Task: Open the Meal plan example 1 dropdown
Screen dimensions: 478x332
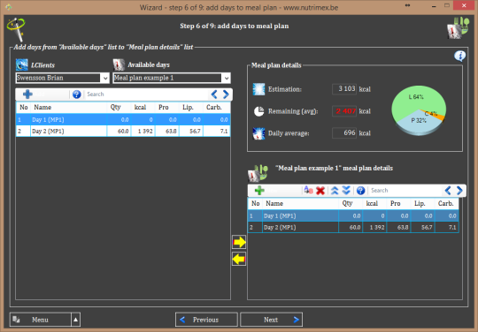Action: (227, 78)
